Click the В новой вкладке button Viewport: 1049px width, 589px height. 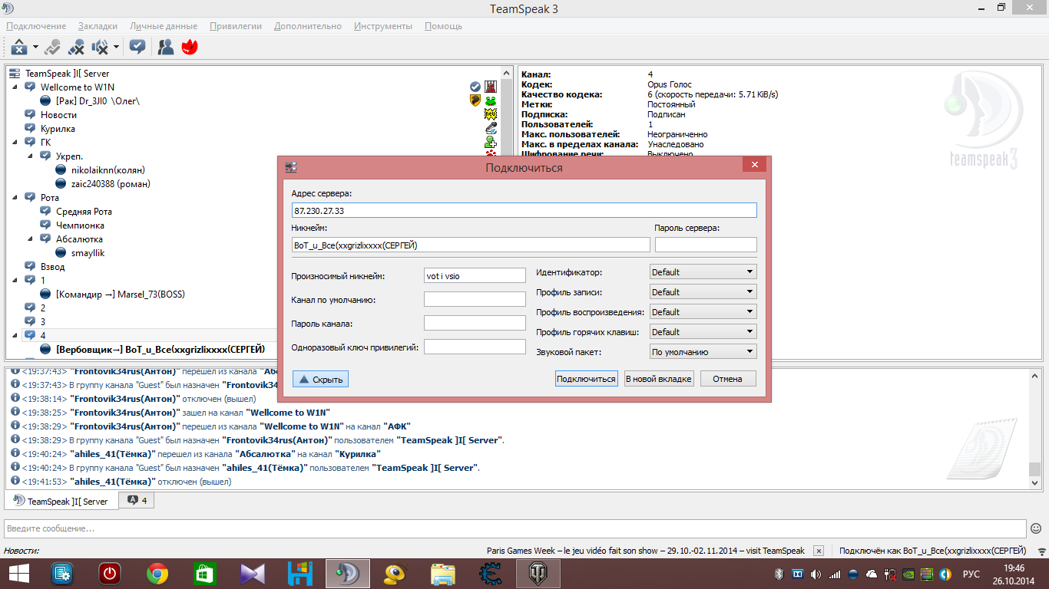[x=659, y=379]
